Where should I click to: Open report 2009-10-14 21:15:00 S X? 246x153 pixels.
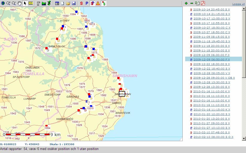click(x=212, y=14)
